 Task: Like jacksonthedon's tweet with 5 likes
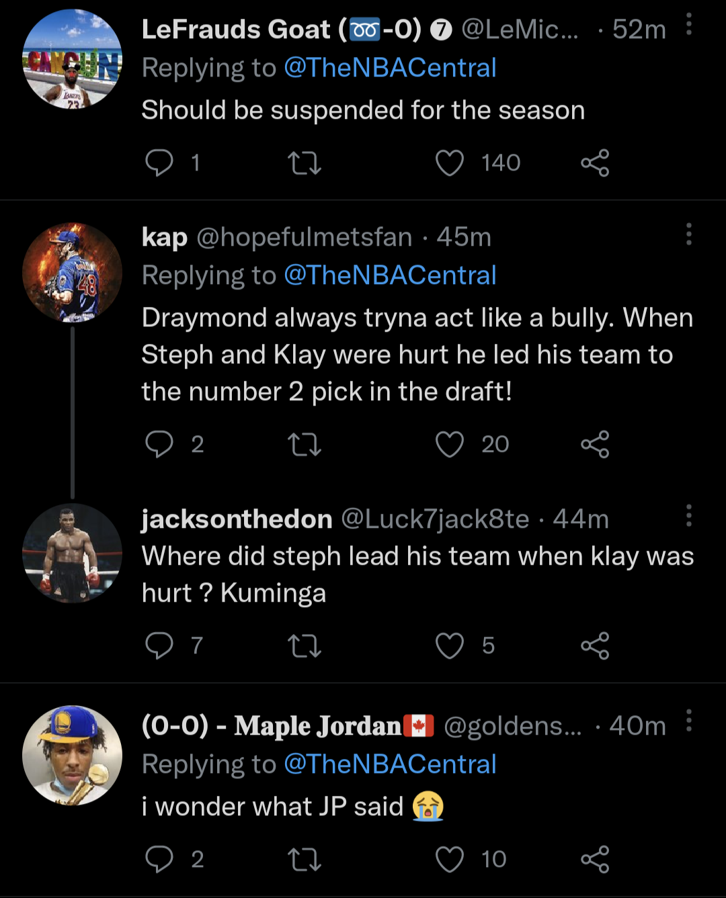[450, 645]
